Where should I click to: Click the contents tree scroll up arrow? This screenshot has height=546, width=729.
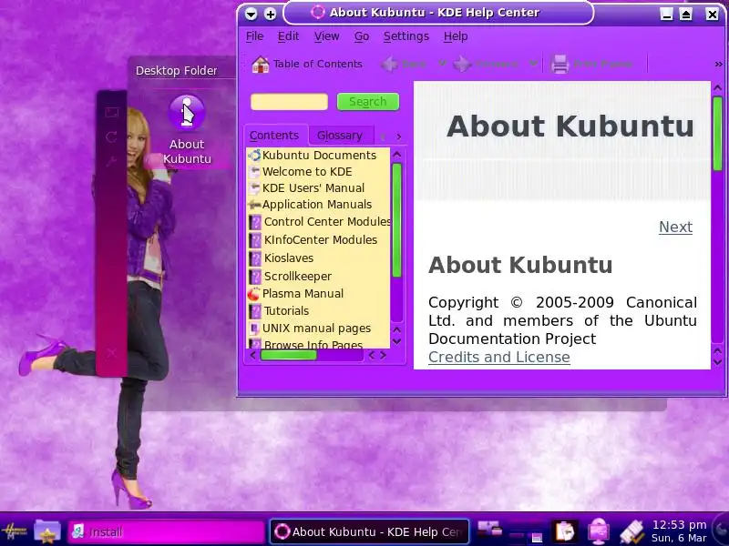pos(396,154)
